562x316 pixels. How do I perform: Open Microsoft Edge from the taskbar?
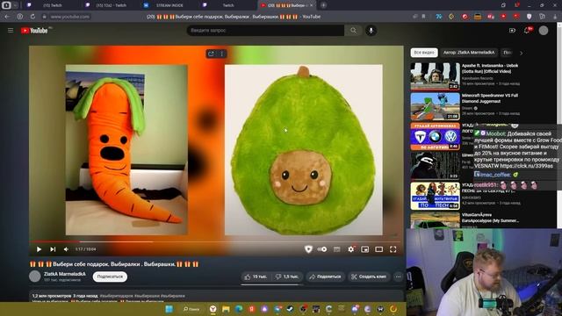tap(239, 308)
